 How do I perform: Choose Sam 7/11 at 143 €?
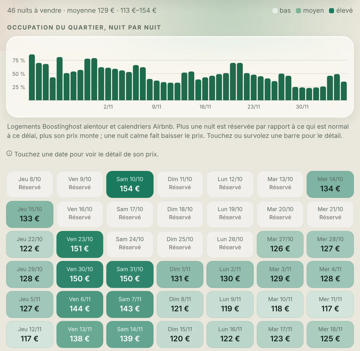130,304
